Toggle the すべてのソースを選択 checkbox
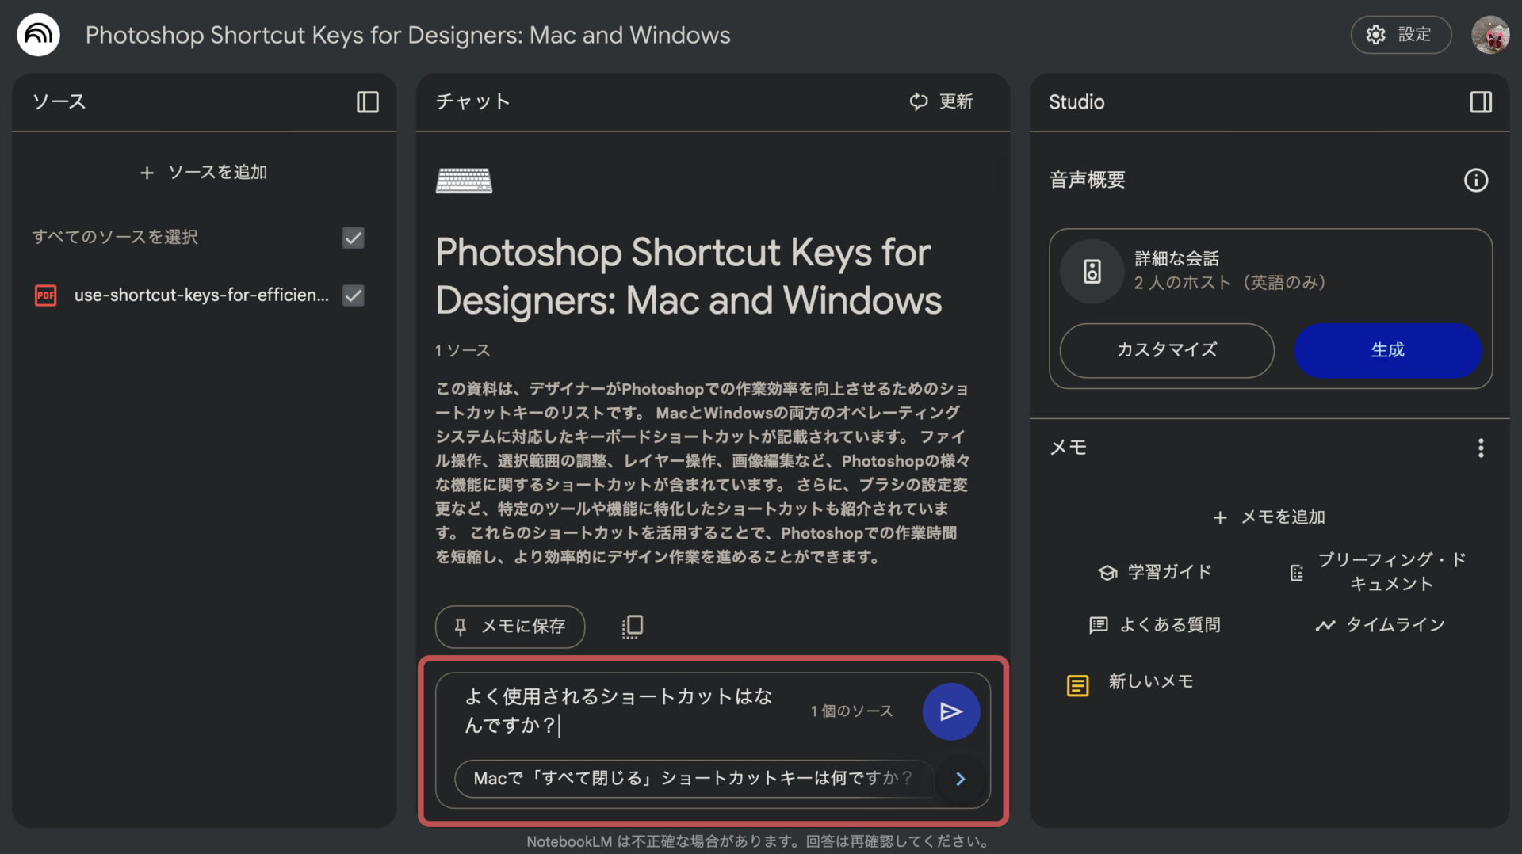The height and width of the screenshot is (854, 1522). 353,238
